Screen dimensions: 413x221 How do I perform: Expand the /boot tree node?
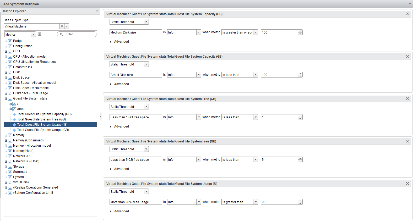10,109
